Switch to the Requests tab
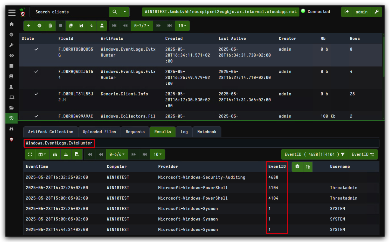The height and width of the screenshot is (242, 390). 135,132
